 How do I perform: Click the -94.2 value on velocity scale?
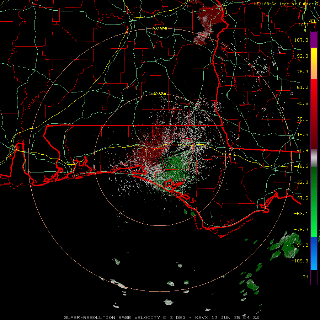(x=301, y=245)
